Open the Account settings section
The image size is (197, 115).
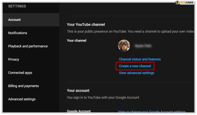tap(31, 20)
